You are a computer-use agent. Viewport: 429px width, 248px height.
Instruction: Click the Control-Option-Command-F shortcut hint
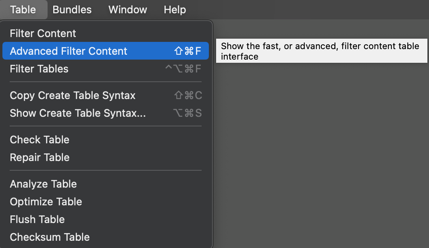pos(183,69)
